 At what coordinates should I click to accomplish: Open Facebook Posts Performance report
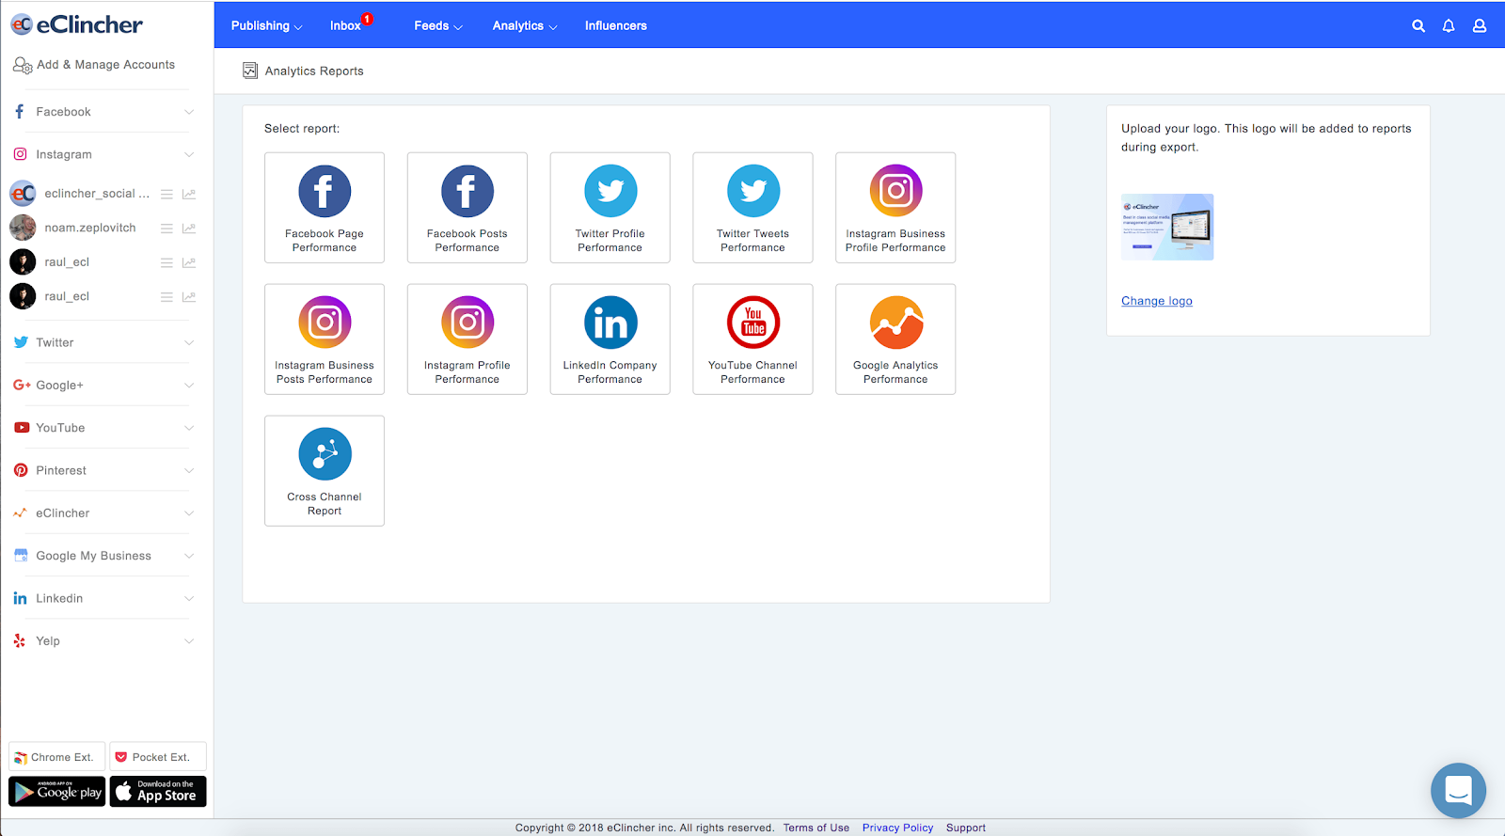(x=467, y=208)
